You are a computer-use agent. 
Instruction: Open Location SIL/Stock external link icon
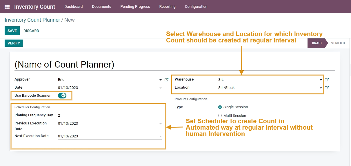[x=327, y=88]
